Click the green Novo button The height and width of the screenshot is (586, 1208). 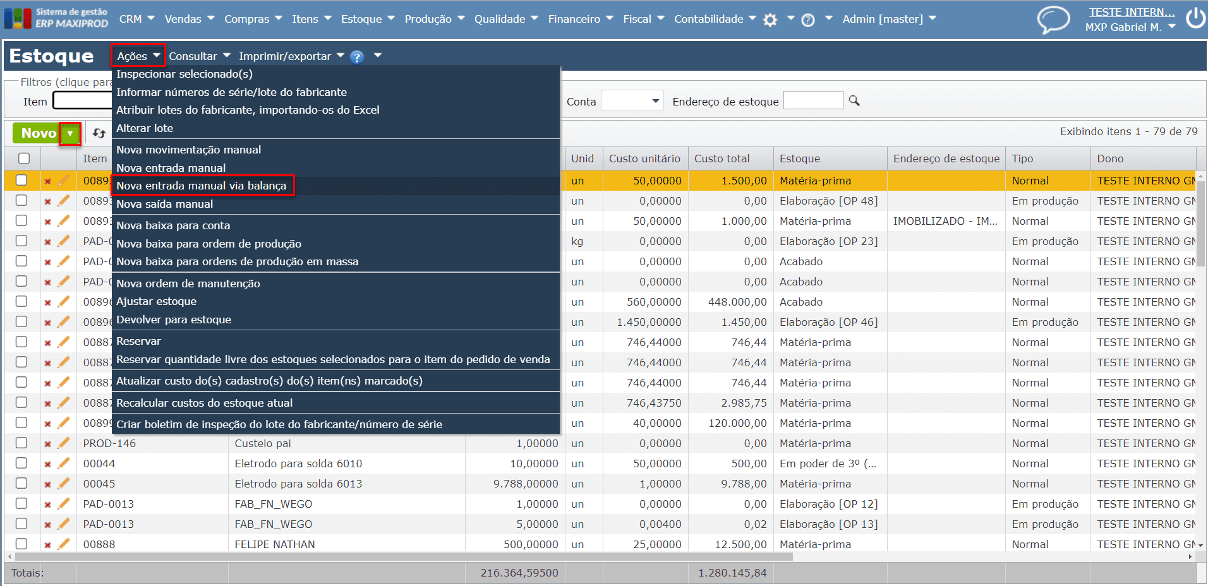[x=37, y=133]
